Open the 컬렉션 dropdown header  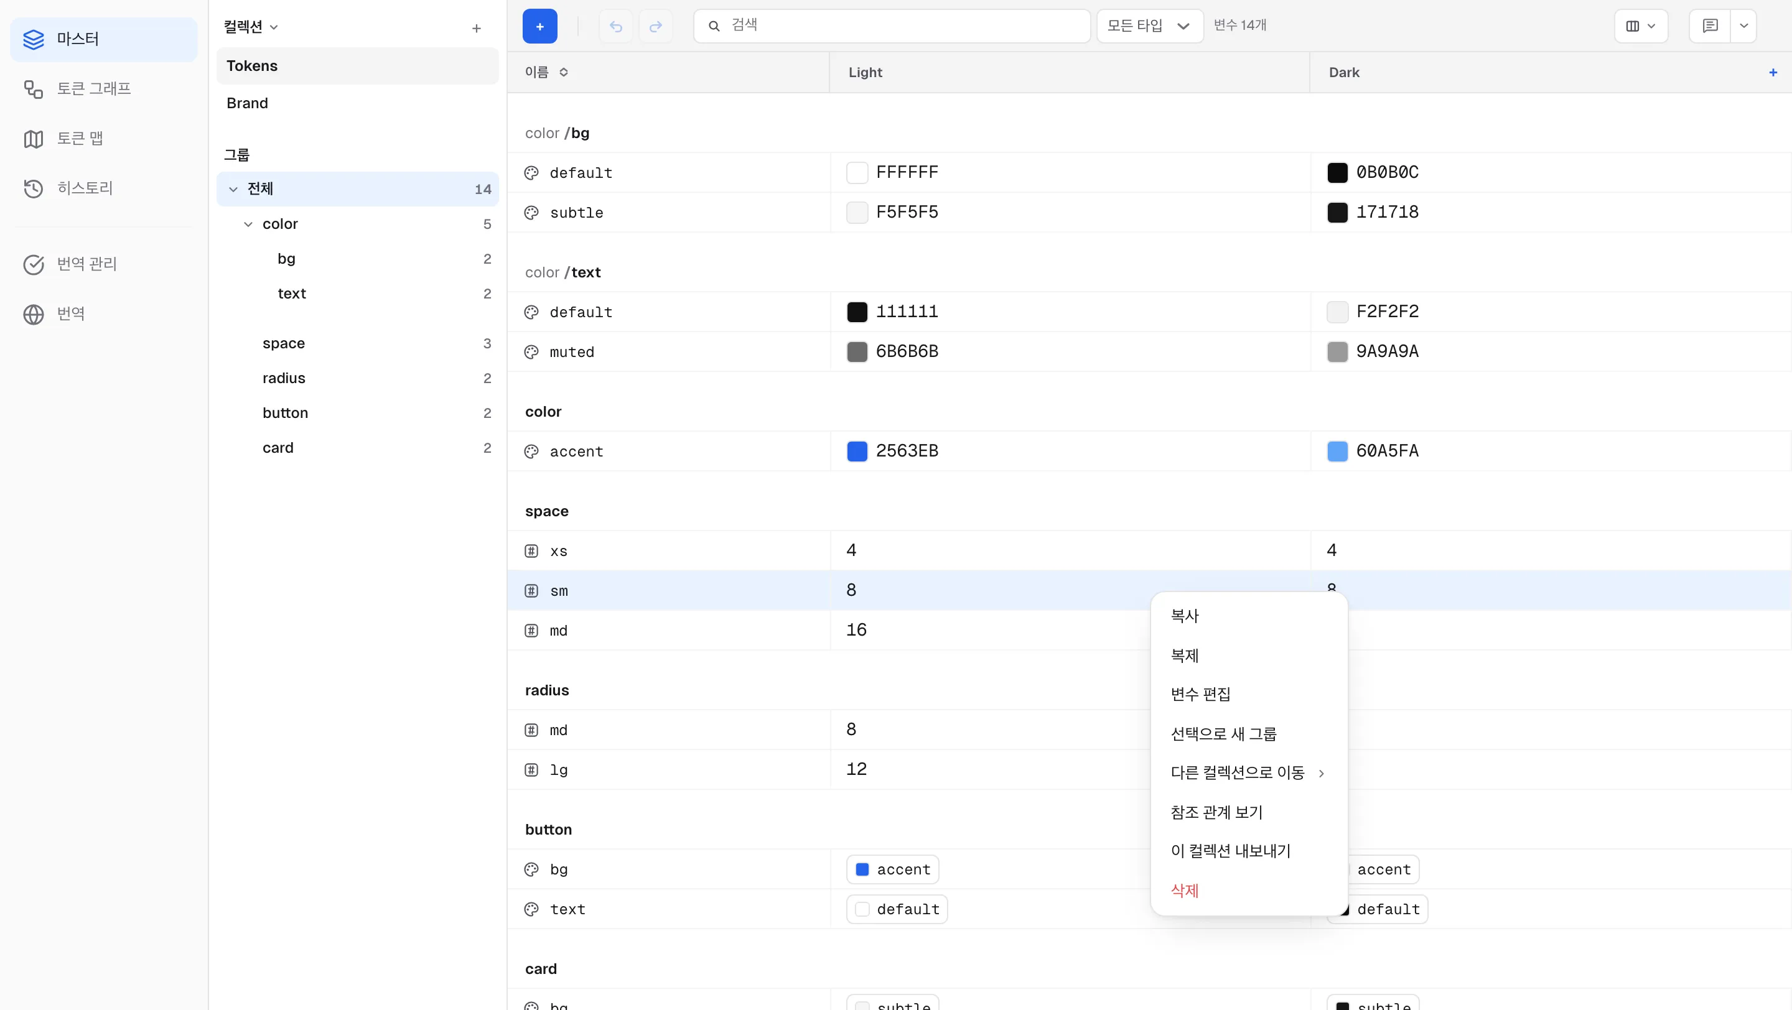[250, 27]
